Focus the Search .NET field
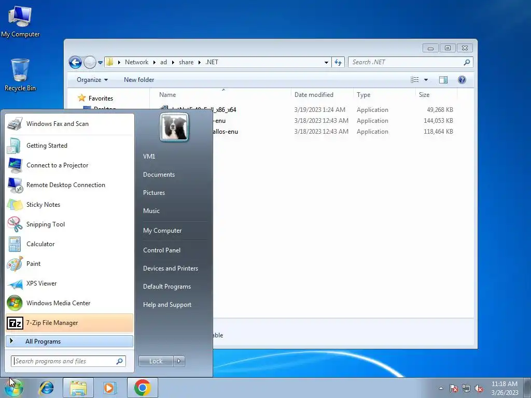Image resolution: width=531 pixels, height=398 pixels. pos(410,62)
